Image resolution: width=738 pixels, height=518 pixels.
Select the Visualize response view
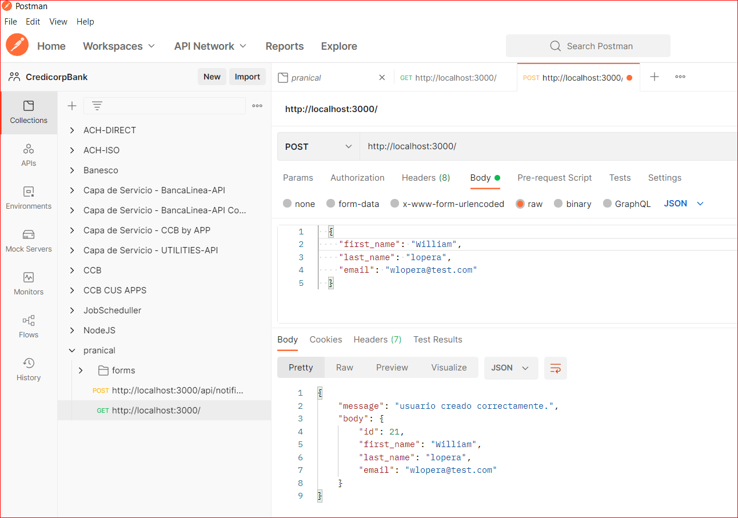coord(449,368)
